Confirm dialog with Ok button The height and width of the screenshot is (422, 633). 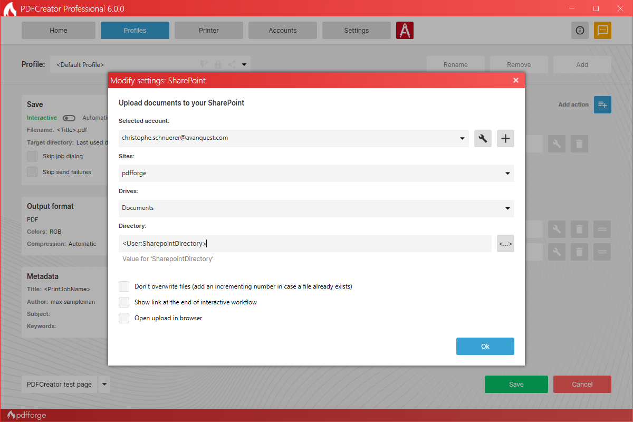[485, 347]
